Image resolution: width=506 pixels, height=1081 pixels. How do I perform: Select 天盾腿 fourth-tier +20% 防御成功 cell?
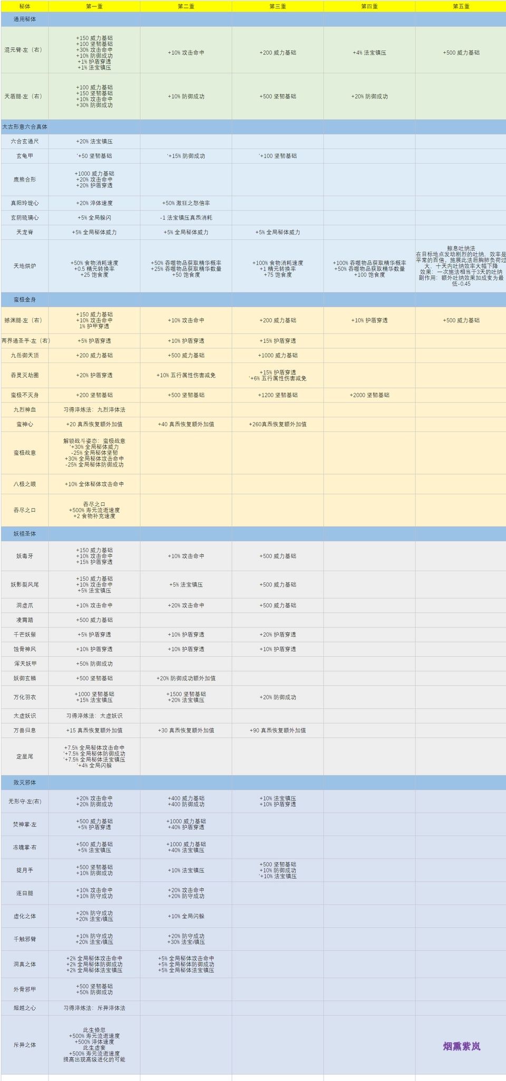pos(369,97)
